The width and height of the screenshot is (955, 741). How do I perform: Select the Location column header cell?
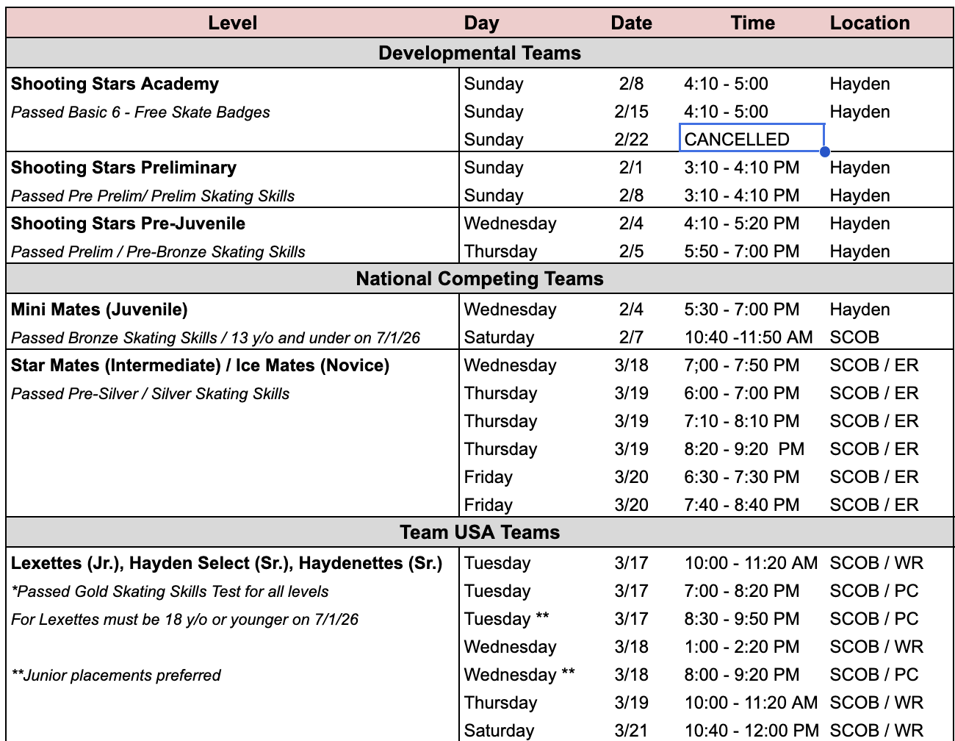tap(869, 23)
